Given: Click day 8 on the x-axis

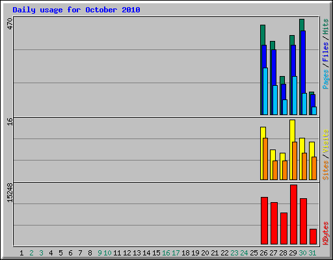Looking at the screenshot, I should [90, 253].
